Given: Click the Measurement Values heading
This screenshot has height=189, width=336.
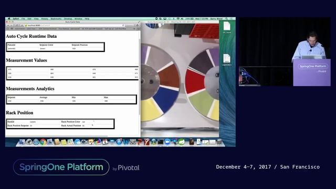Looking at the screenshot, I should [x=26, y=60].
